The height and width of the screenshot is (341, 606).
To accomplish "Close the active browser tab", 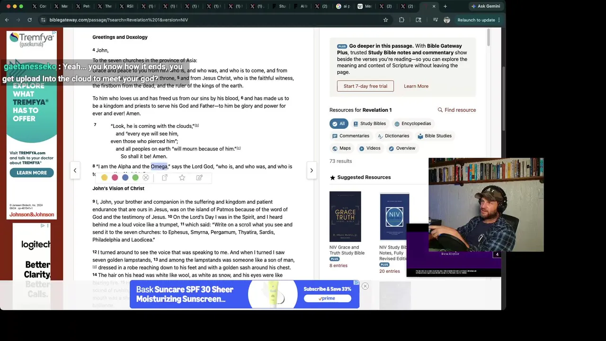I will pyautogui.click(x=434, y=6).
